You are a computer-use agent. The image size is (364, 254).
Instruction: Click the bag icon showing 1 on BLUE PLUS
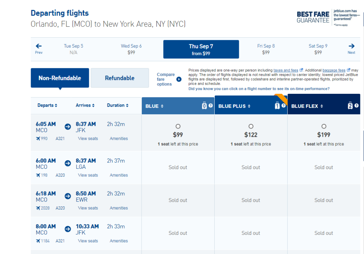click(277, 105)
